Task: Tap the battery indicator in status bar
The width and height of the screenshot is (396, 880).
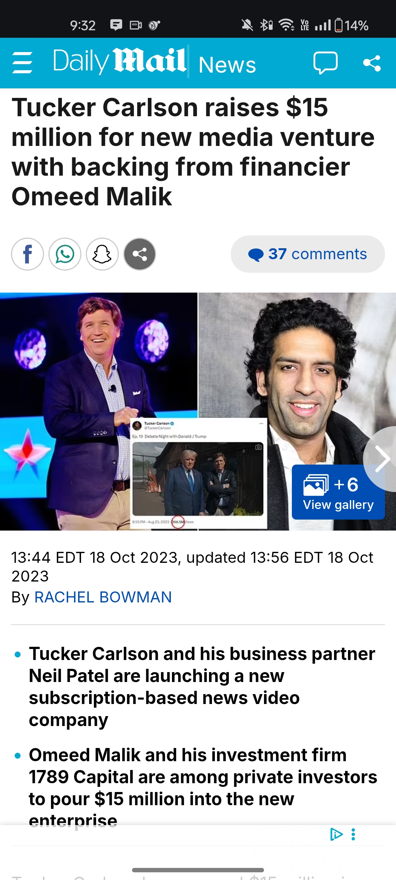Action: tap(339, 25)
